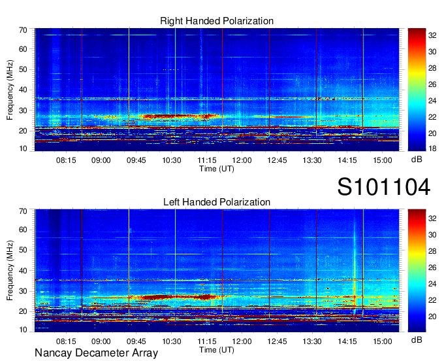The width and height of the screenshot is (444, 361).
Task: Click the 10 MHz tick label on the bottom plot
Action: [23, 330]
